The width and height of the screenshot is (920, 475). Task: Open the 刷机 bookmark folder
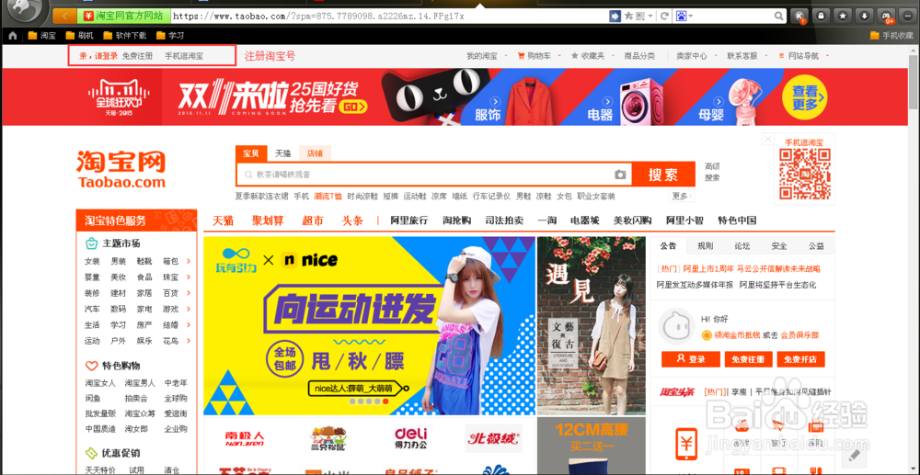pyautogui.click(x=79, y=36)
